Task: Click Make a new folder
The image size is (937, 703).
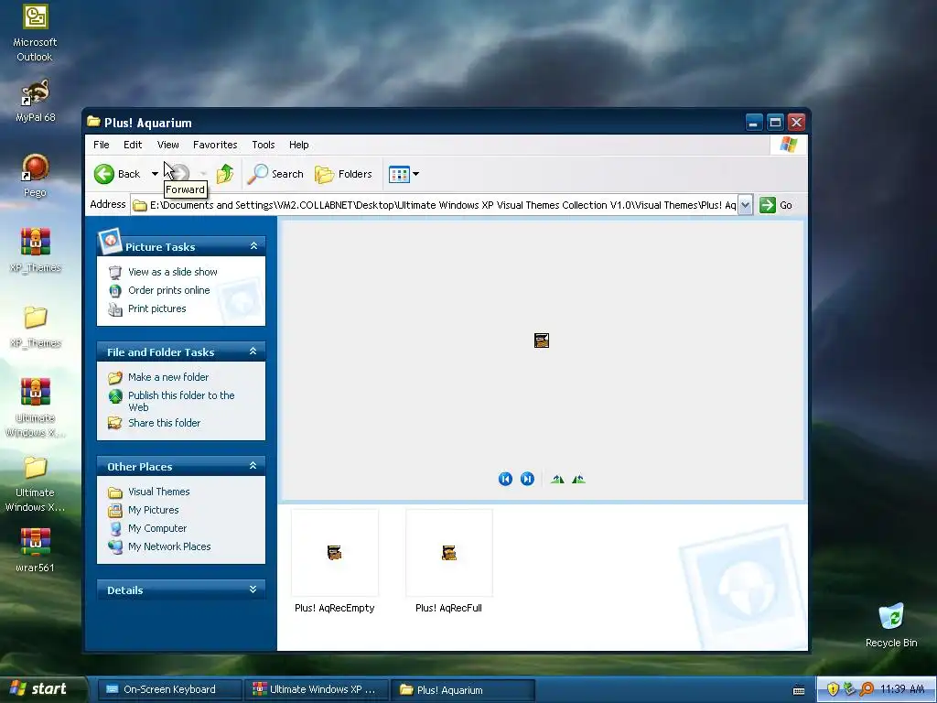Action: [168, 377]
